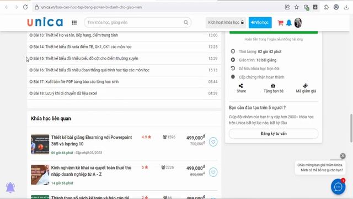Click the search magnifier icon
Viewport: 353px width, 199px height.
(x=186, y=22)
